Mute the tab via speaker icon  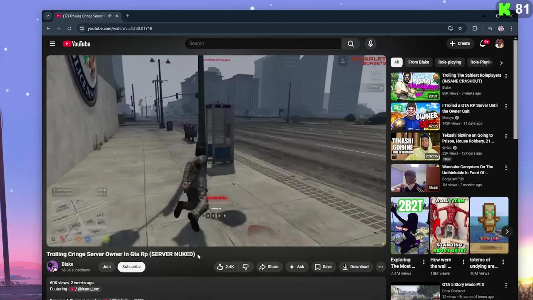(110, 16)
